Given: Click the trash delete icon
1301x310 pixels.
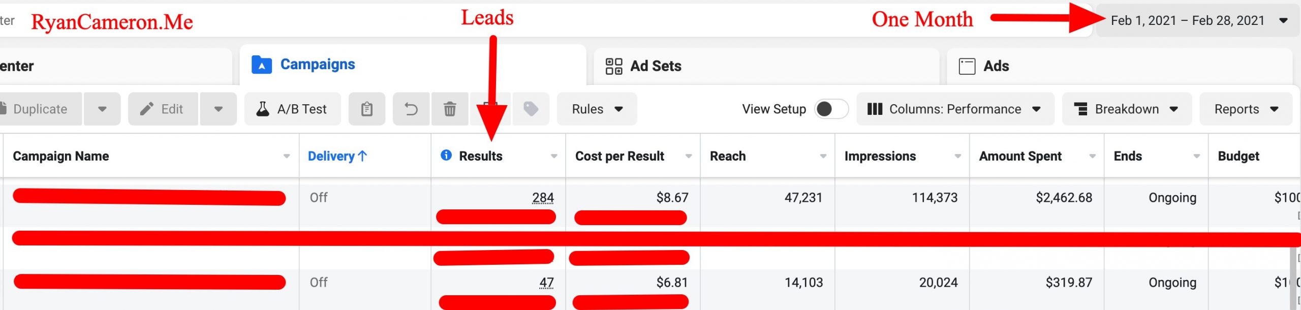Looking at the screenshot, I should (x=450, y=109).
